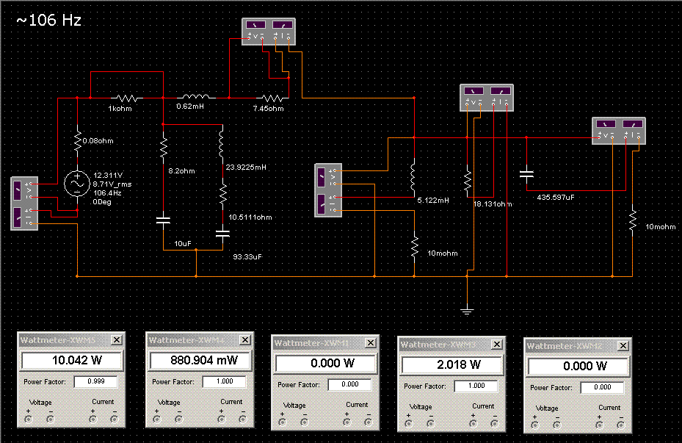Select the 23.9225mH inductor symbol
Image resolution: width=682 pixels, height=443 pixels.
[222, 145]
